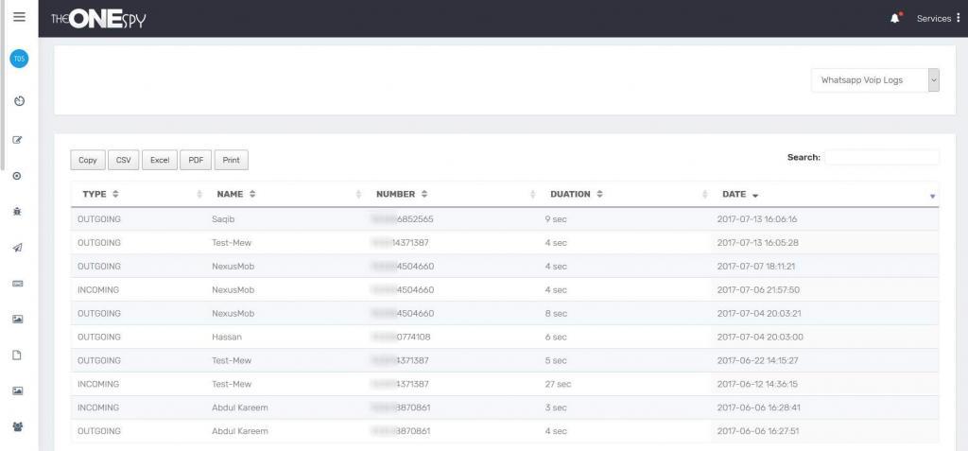Screen dimensions: 968x451
Task: Click the edit pencil icon in sidebar
Action: coord(18,140)
